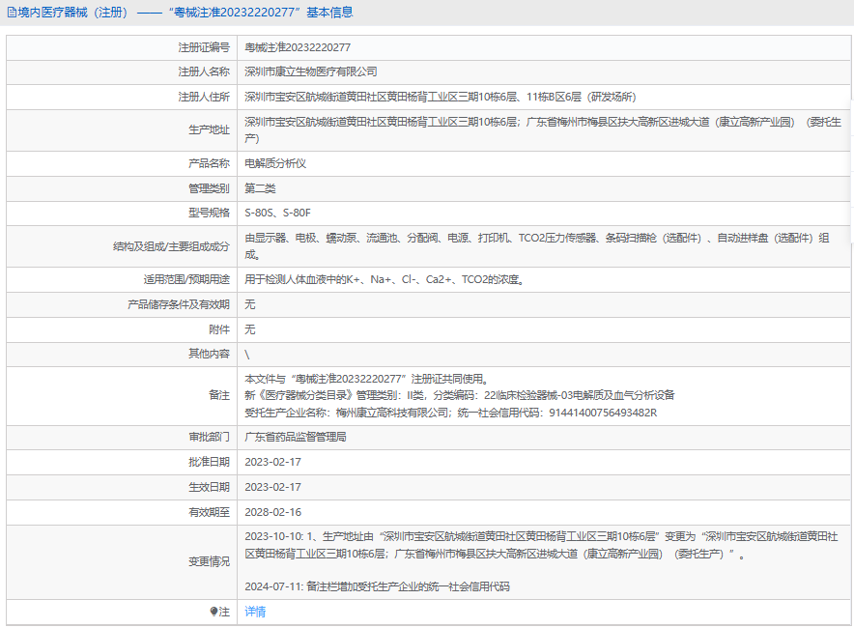
Task: Click the registration number 粤械注准20232220277 value
Action: [298, 47]
